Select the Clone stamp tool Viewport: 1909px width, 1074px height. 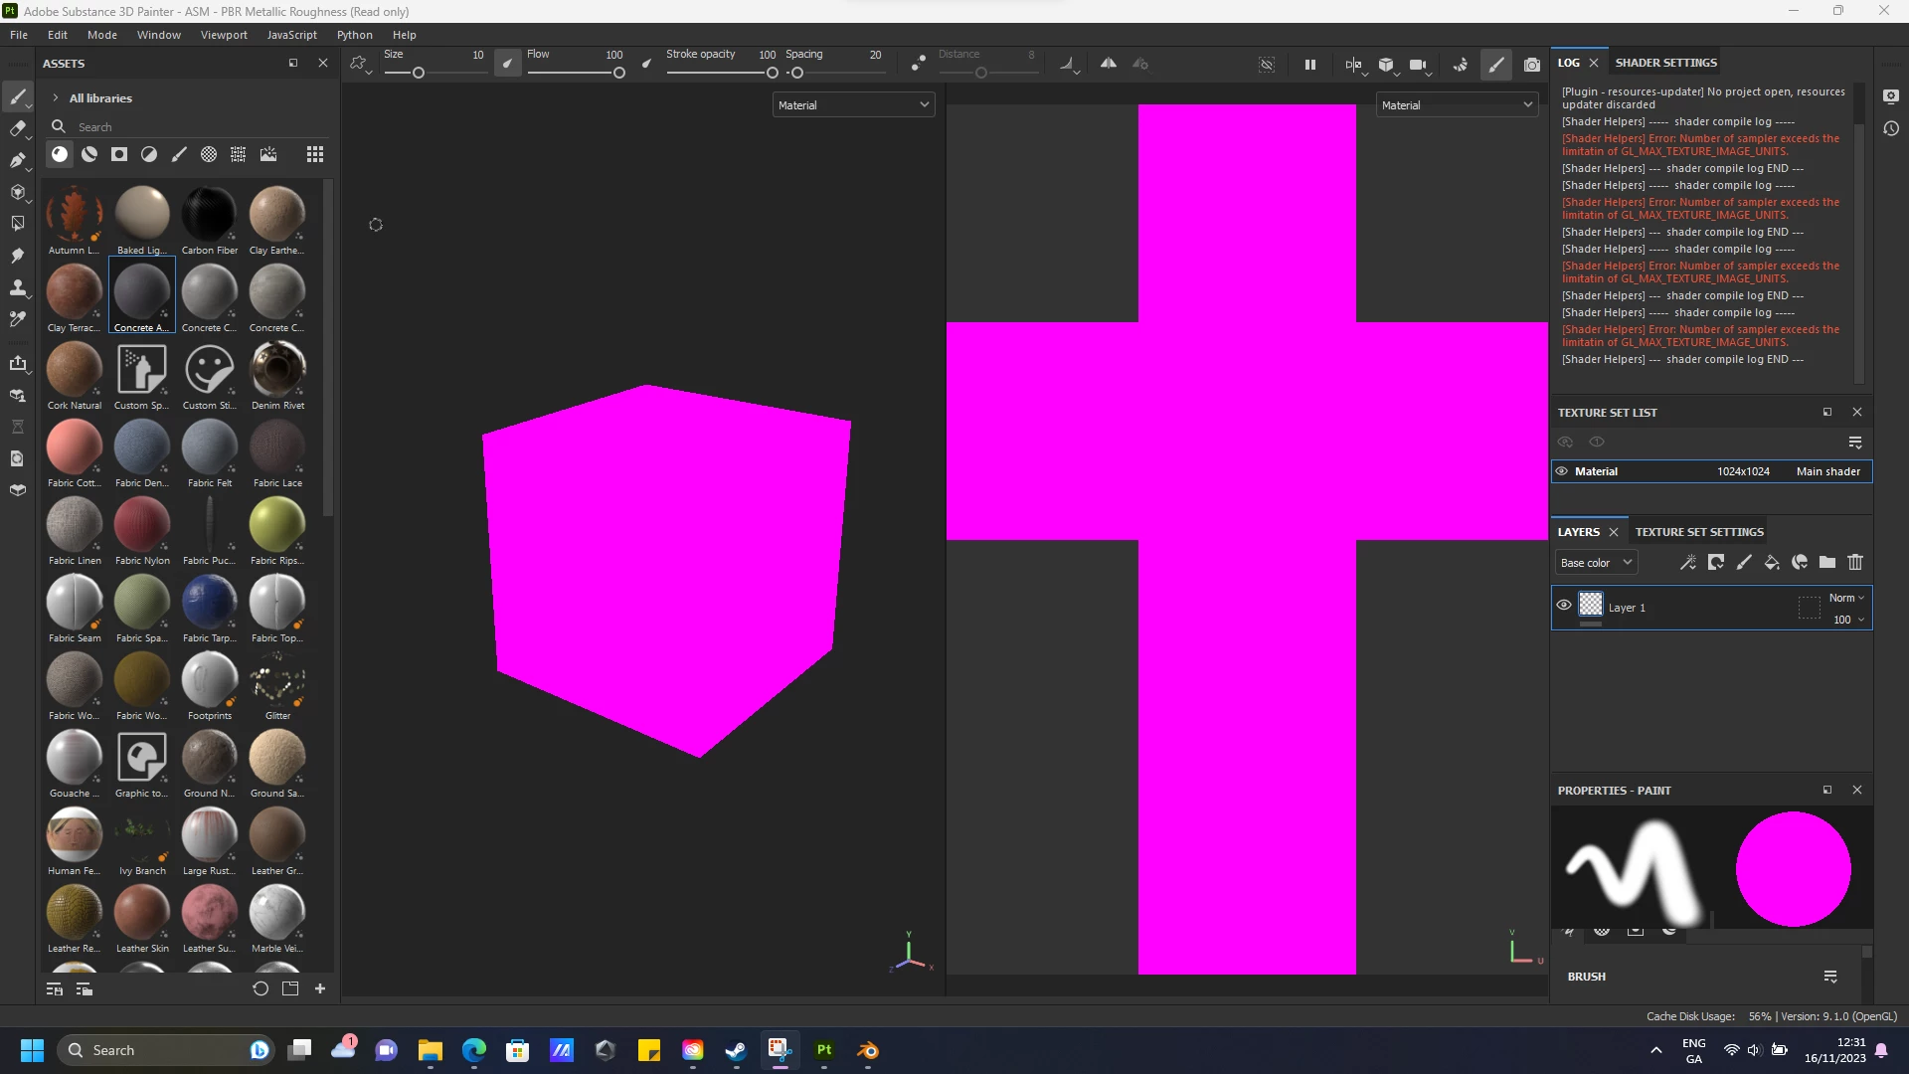[x=18, y=287]
